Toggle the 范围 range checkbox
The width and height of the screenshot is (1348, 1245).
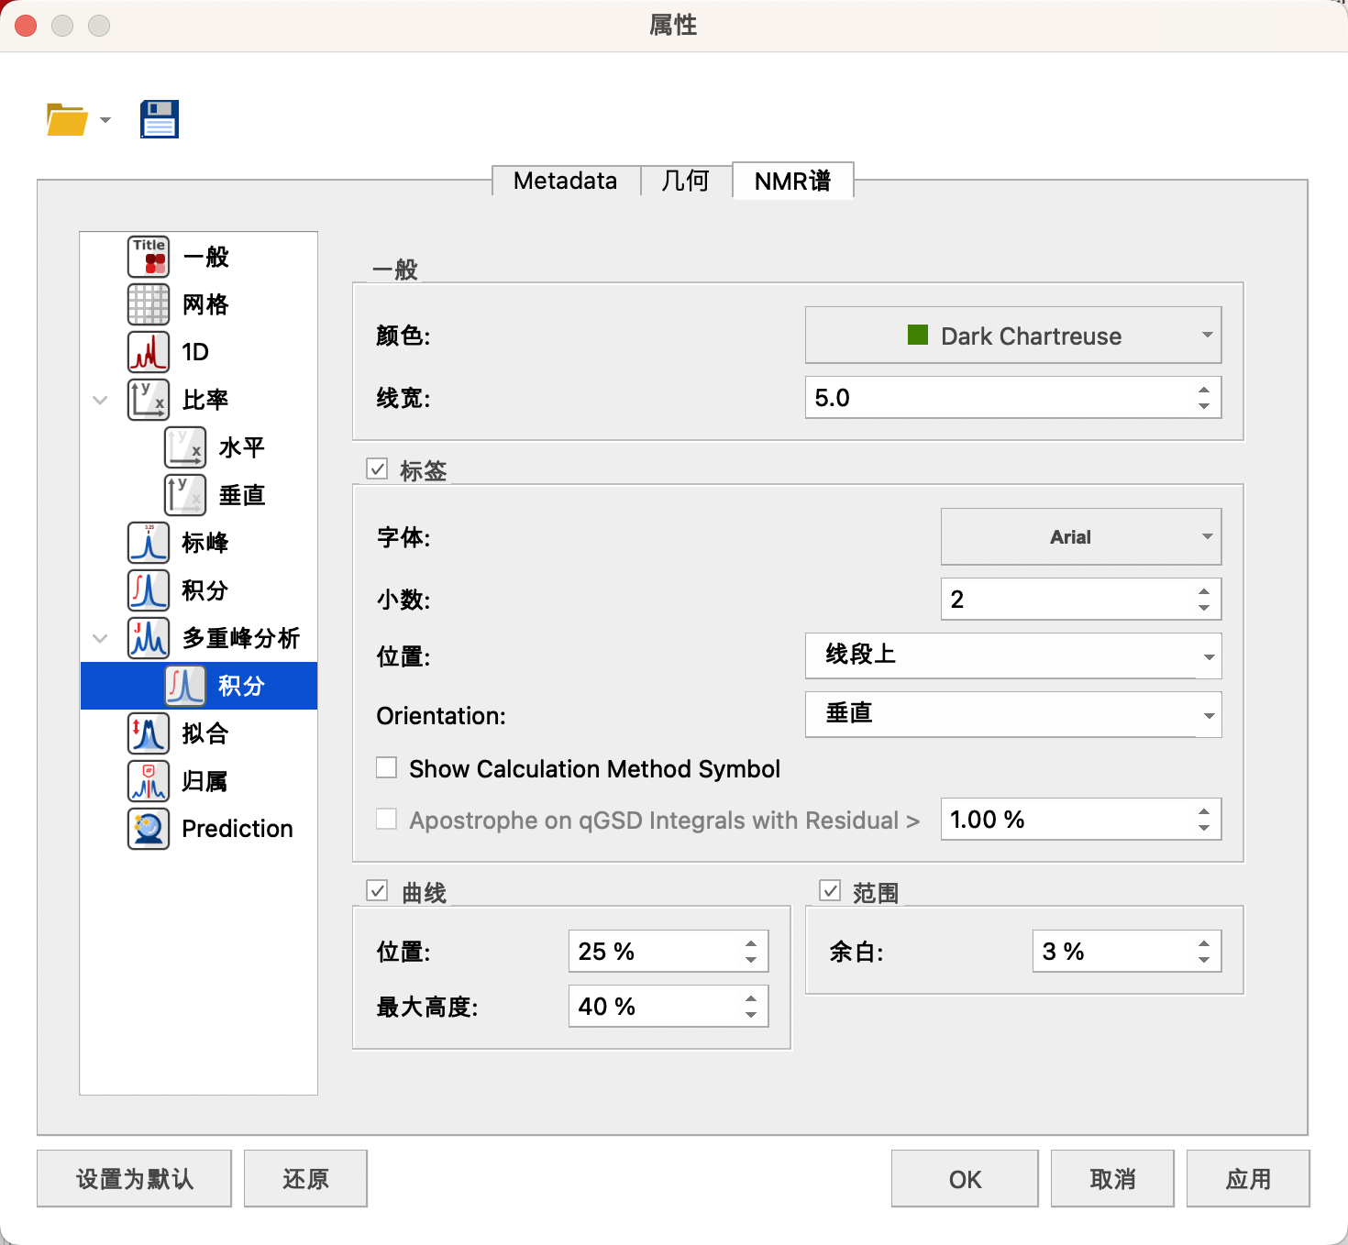pyautogui.click(x=830, y=890)
